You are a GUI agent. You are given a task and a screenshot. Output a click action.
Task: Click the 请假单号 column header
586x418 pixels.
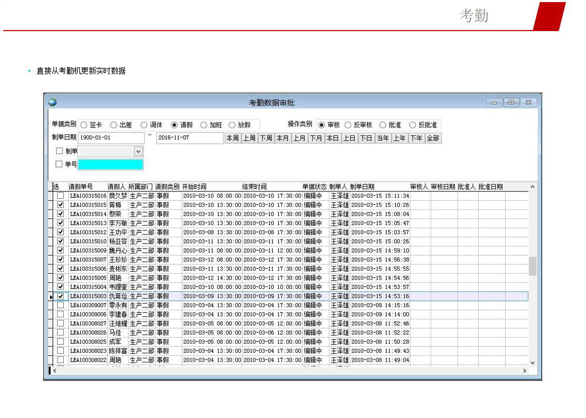pos(81,187)
